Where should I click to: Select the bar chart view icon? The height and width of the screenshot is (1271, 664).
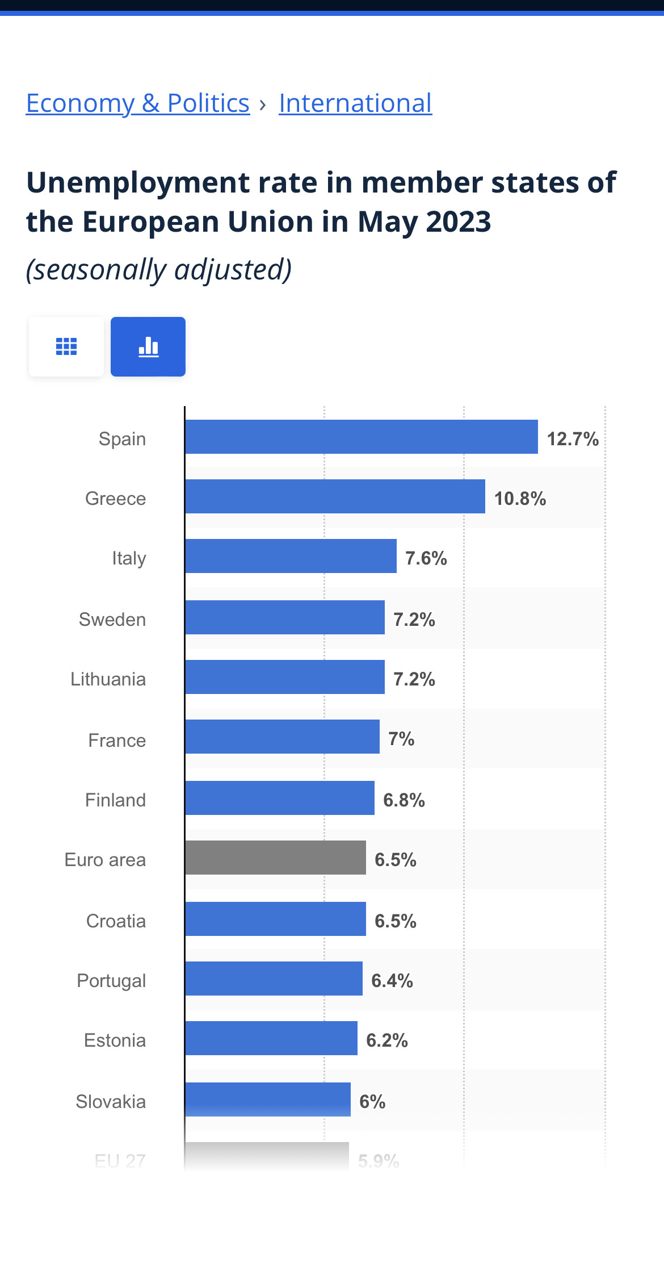(148, 346)
